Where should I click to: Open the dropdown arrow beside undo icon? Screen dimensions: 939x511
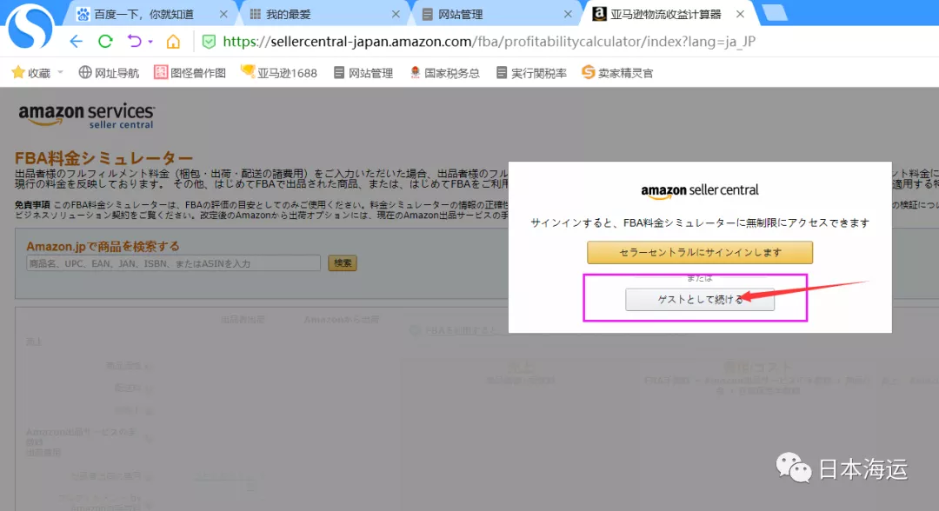tap(150, 42)
